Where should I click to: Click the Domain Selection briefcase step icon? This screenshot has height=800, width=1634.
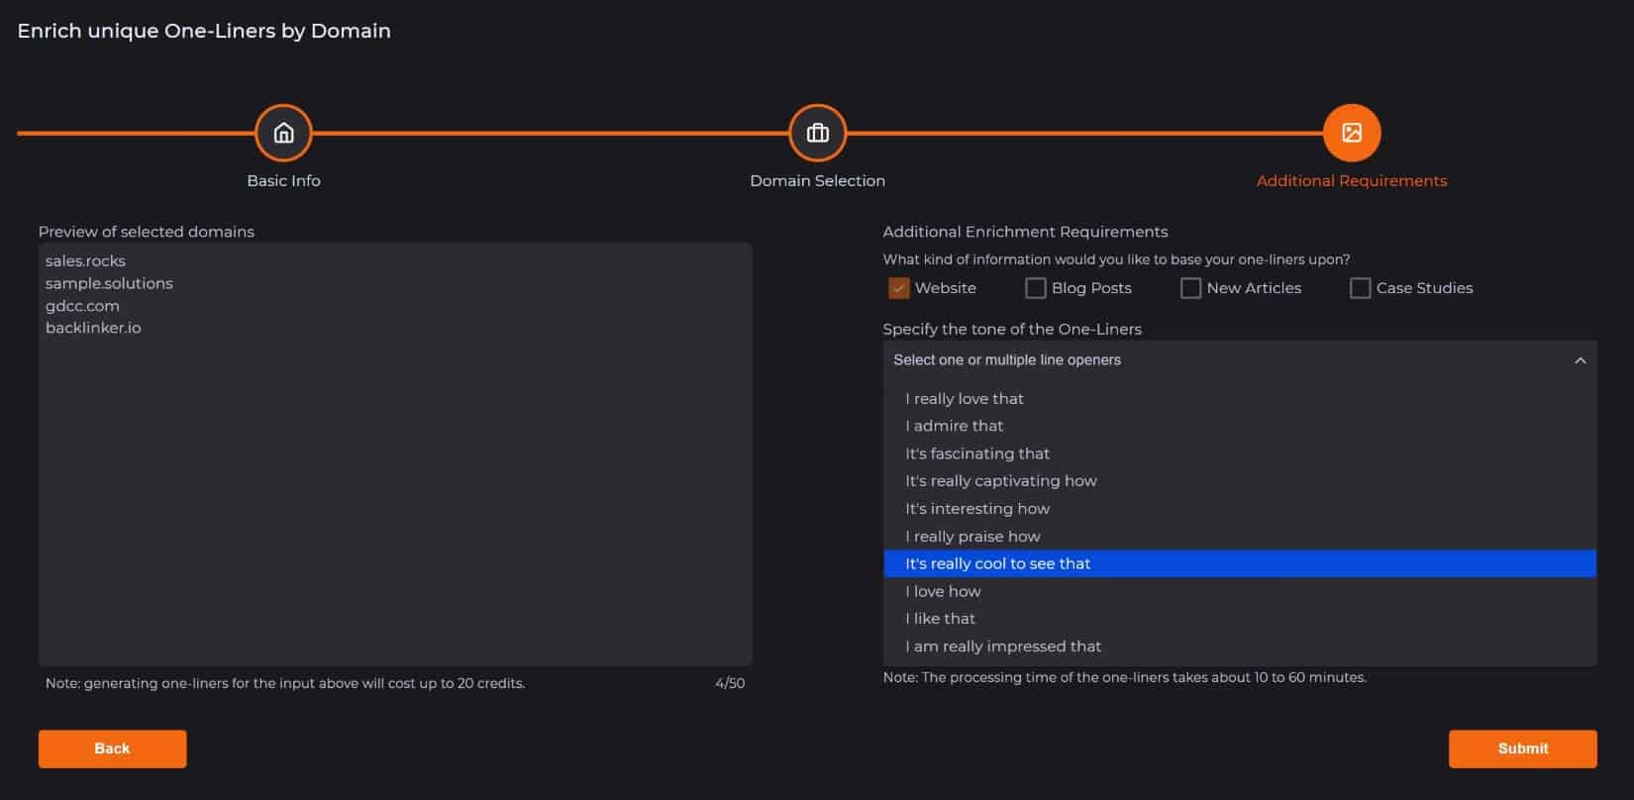[817, 133]
